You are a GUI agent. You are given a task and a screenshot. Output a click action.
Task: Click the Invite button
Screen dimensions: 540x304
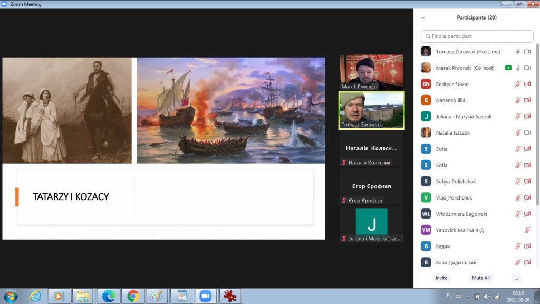[x=441, y=278]
